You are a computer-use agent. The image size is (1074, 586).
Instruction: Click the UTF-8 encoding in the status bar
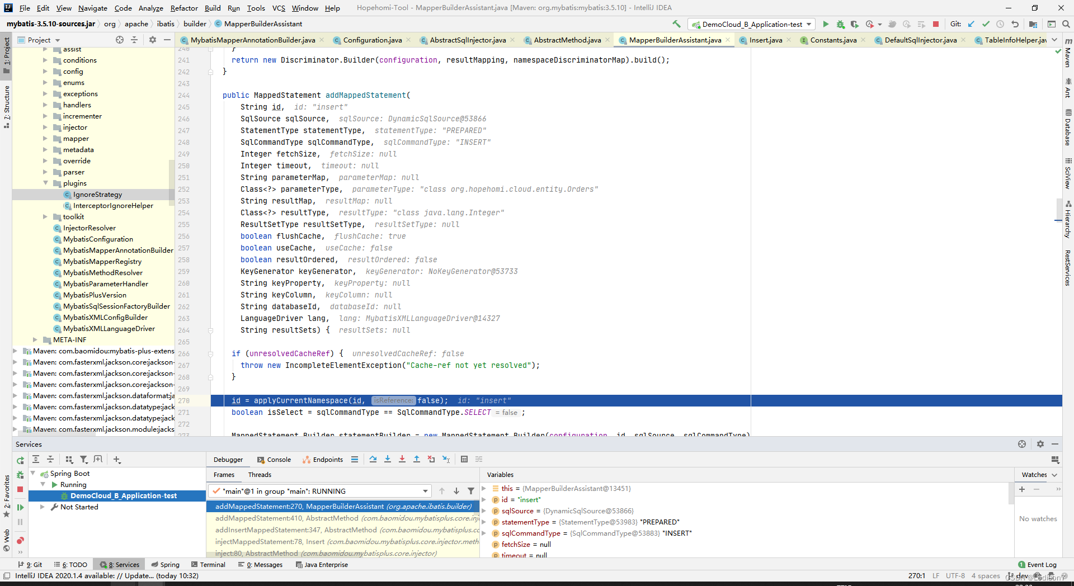coord(955,575)
